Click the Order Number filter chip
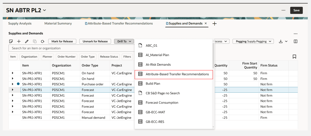Viewport: 311px width, 136px height. [66, 57]
